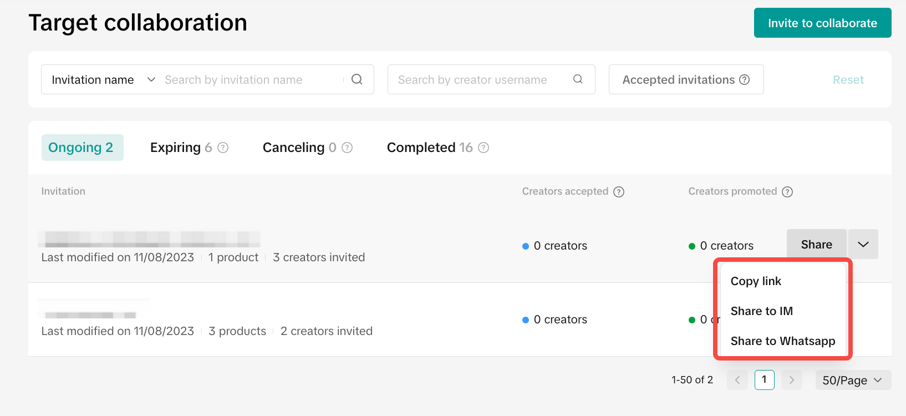Go to page 1 in pagination
The image size is (906, 416).
[764, 380]
